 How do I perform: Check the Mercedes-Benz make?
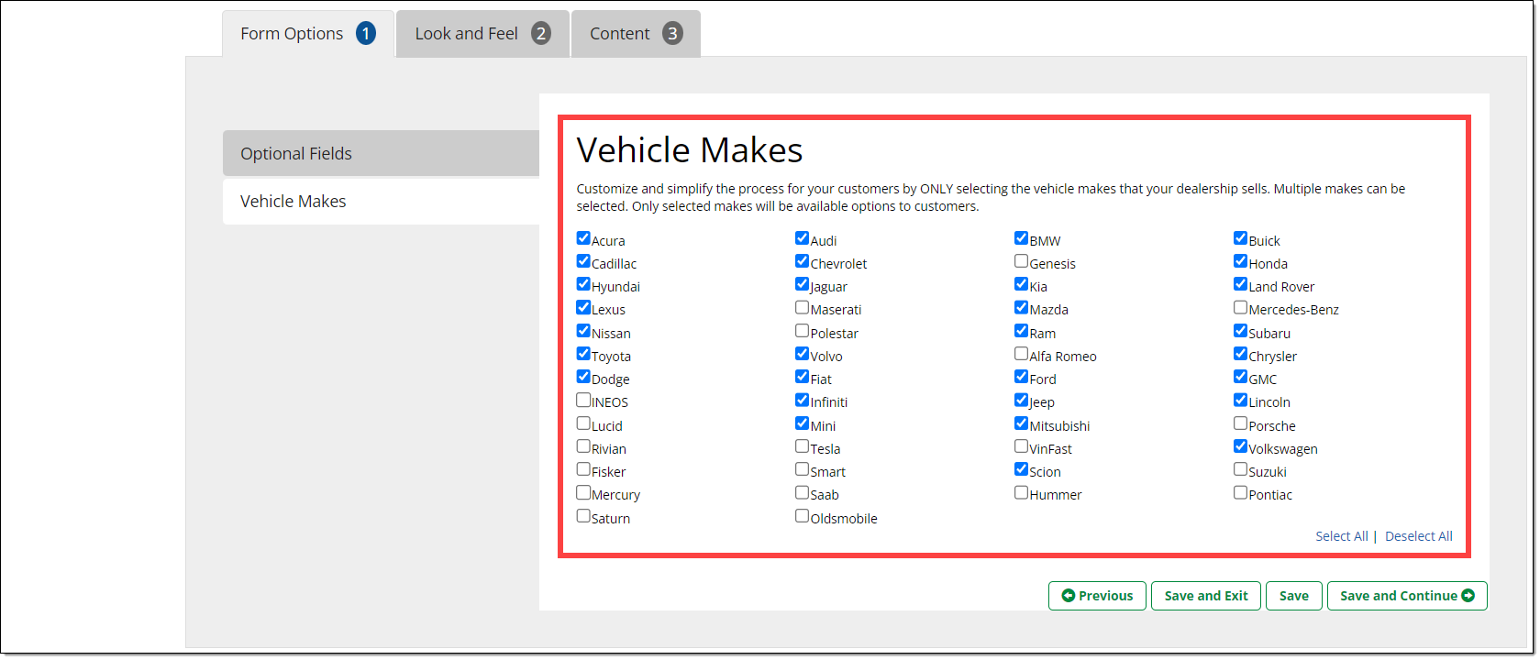(x=1240, y=307)
